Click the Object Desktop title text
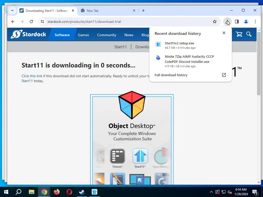 132,126
